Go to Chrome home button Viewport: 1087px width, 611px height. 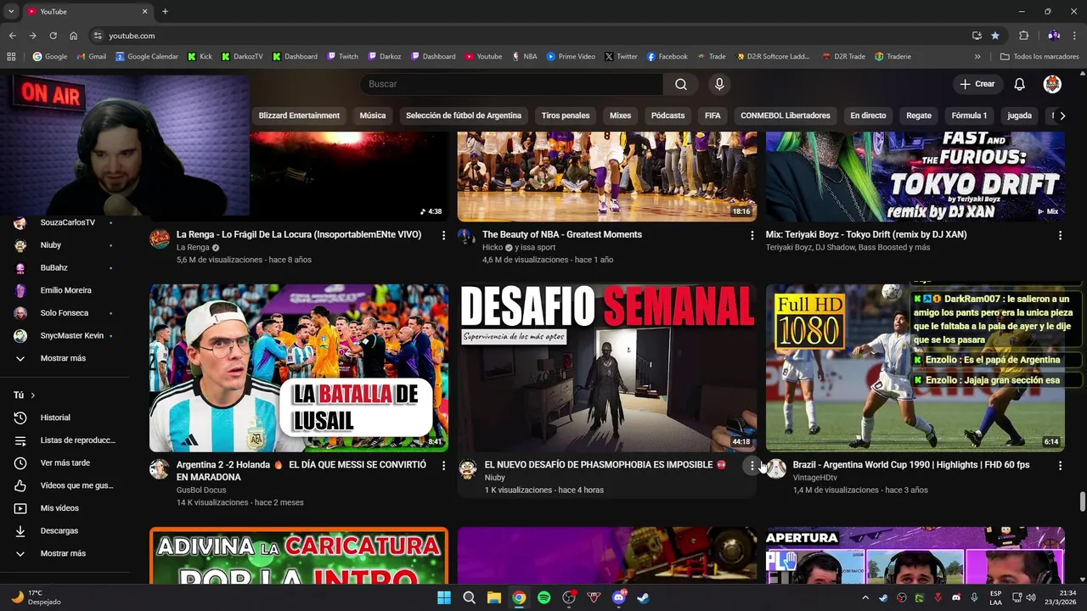[x=73, y=36]
